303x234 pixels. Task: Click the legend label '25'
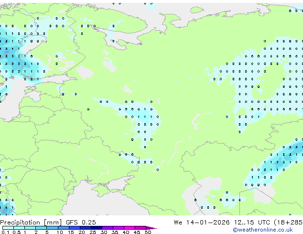point(93,232)
